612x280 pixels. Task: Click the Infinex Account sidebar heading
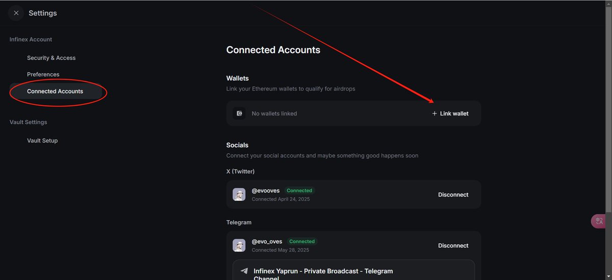click(x=31, y=39)
